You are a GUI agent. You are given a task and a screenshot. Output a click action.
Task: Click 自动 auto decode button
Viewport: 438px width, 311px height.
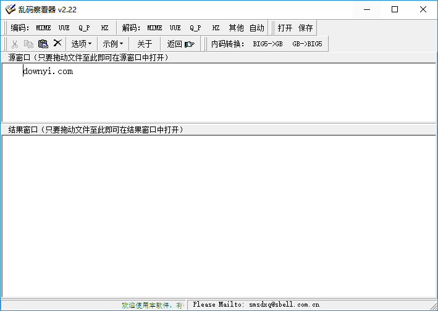(257, 28)
